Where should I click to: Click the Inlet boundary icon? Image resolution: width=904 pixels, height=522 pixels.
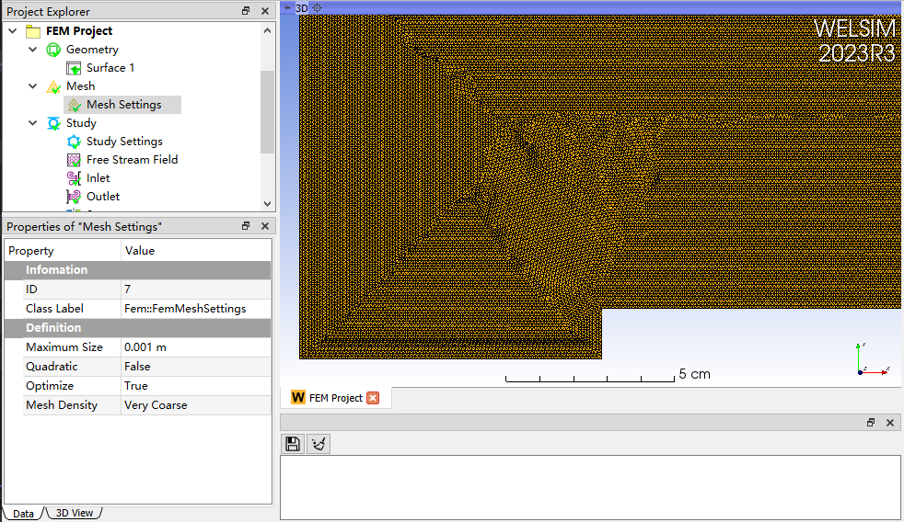pyautogui.click(x=74, y=178)
